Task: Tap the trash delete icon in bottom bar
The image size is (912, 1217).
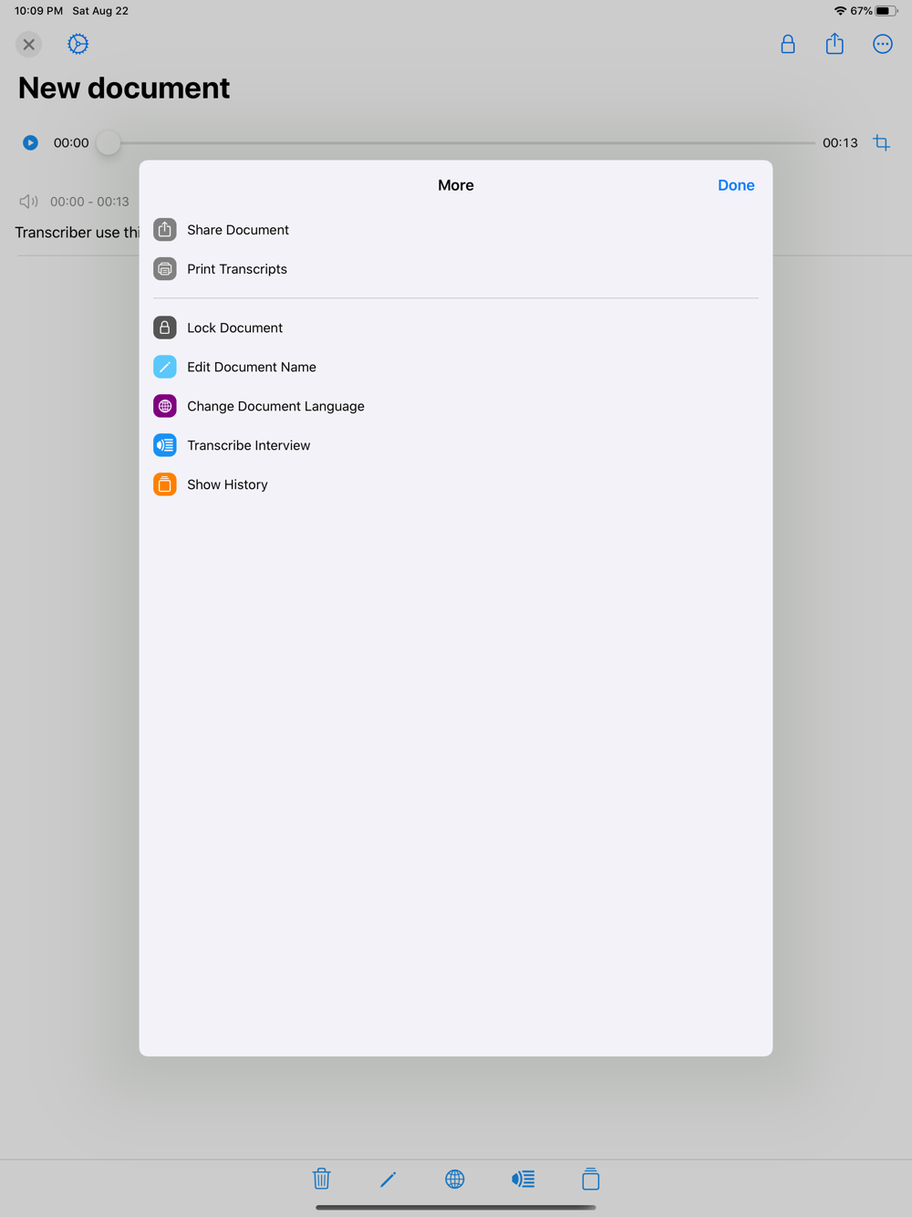Action: coord(321,1179)
